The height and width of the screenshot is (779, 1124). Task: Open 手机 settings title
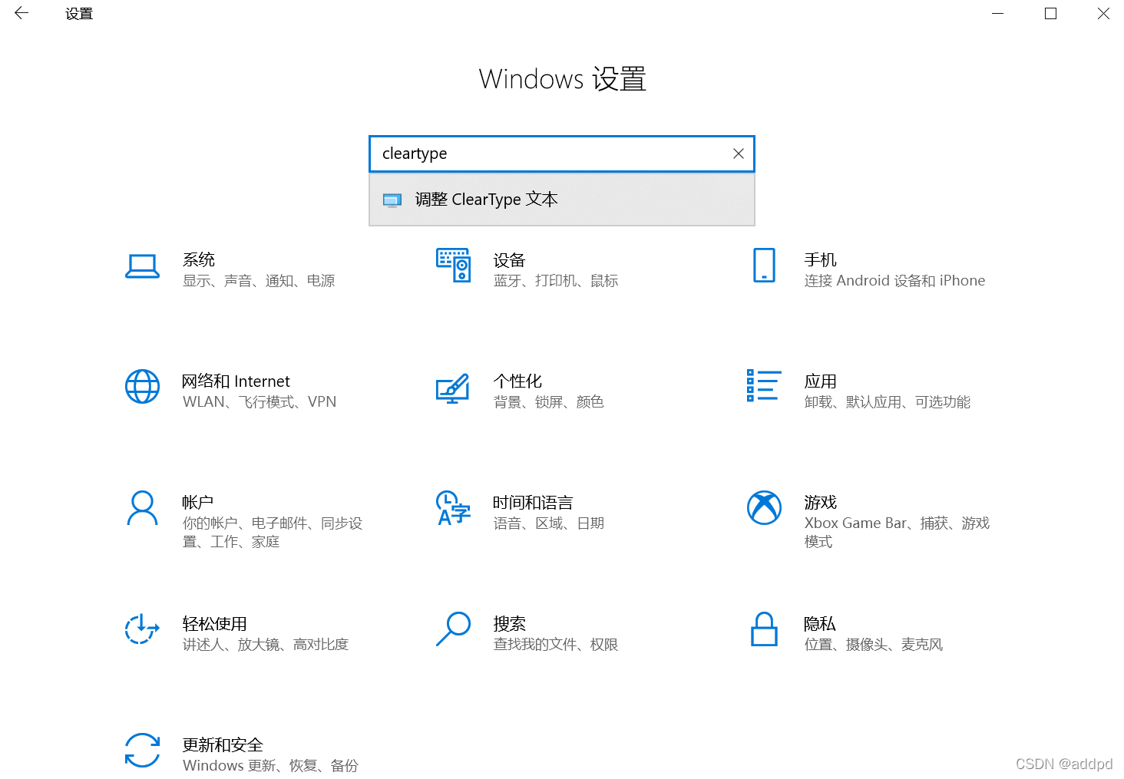(x=820, y=260)
